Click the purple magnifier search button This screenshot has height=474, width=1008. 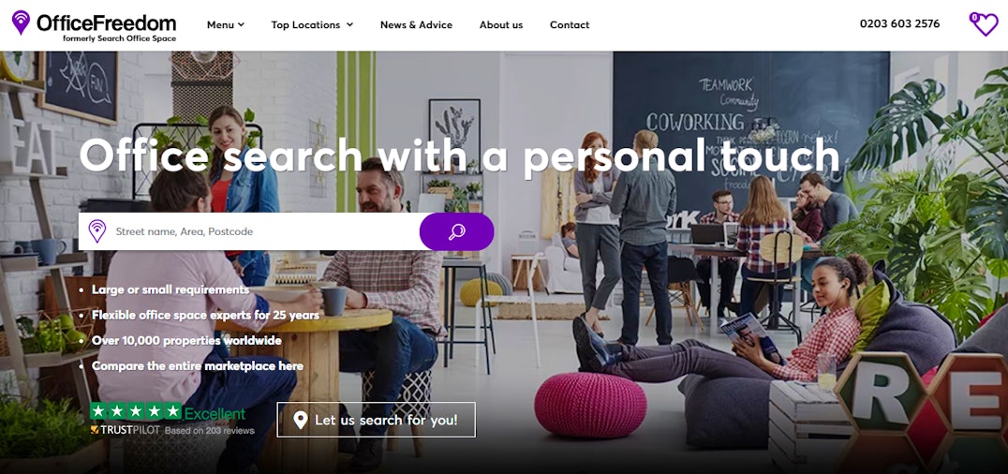coord(457,231)
